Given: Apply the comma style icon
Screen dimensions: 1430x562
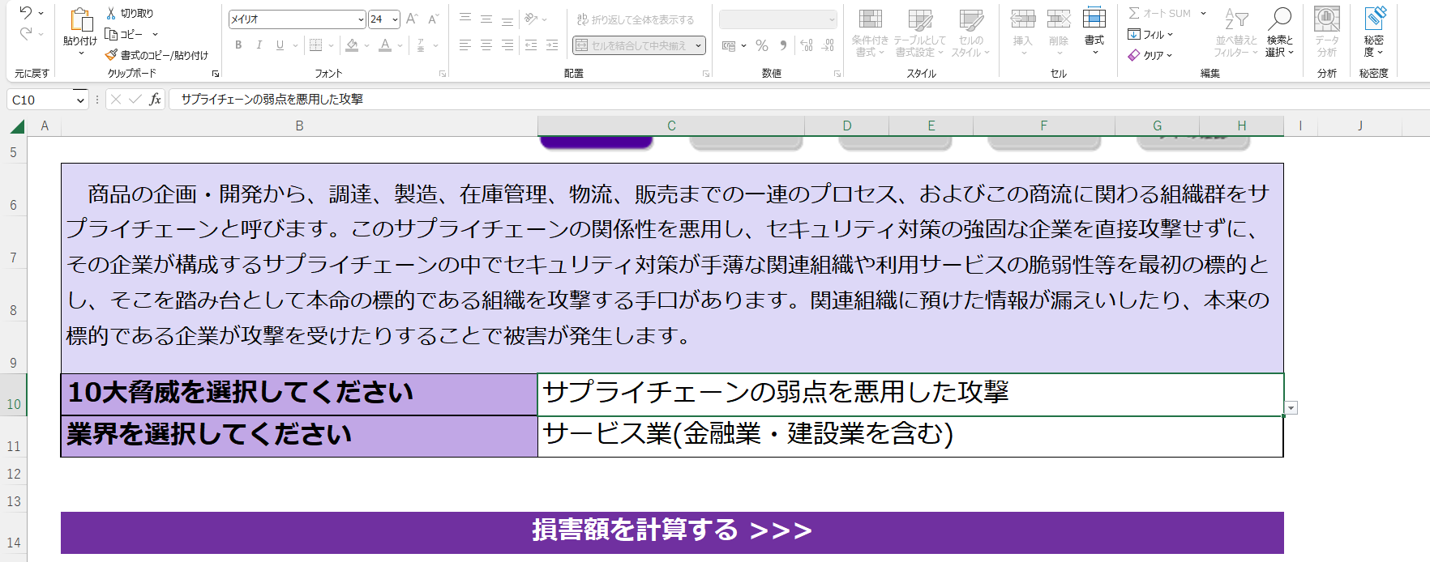Looking at the screenshot, I should (x=783, y=46).
